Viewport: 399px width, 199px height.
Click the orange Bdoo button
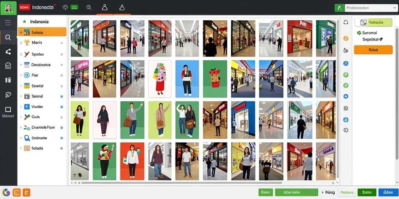pos(373,50)
